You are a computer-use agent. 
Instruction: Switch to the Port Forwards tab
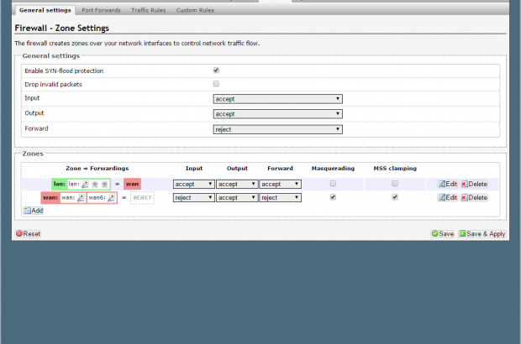point(101,10)
